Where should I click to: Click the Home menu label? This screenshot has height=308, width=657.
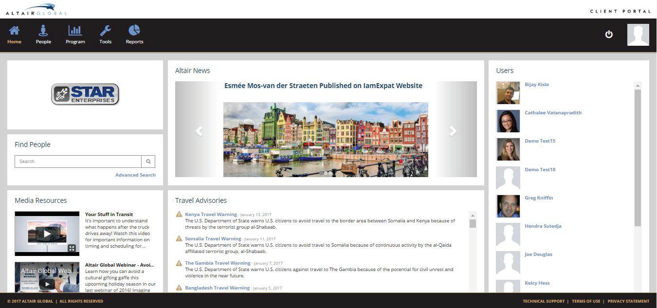[x=14, y=42]
